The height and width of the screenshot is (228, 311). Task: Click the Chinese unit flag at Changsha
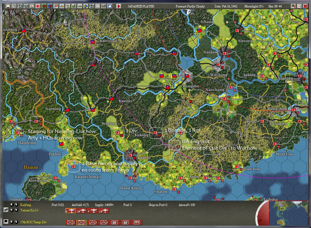pos(187,76)
